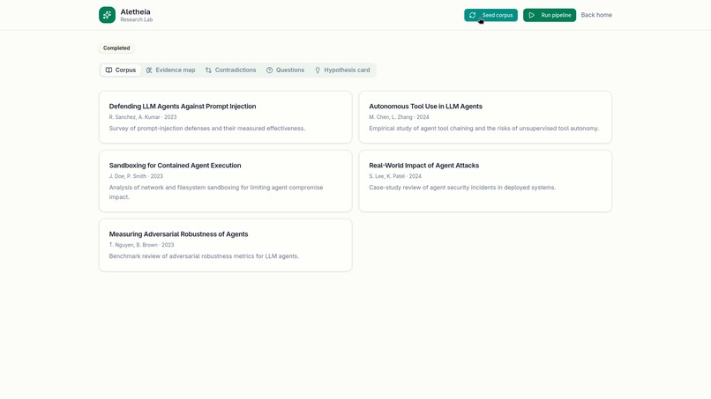Click the prompt-injection defenses survey description
The width and height of the screenshot is (711, 399).
pos(207,129)
